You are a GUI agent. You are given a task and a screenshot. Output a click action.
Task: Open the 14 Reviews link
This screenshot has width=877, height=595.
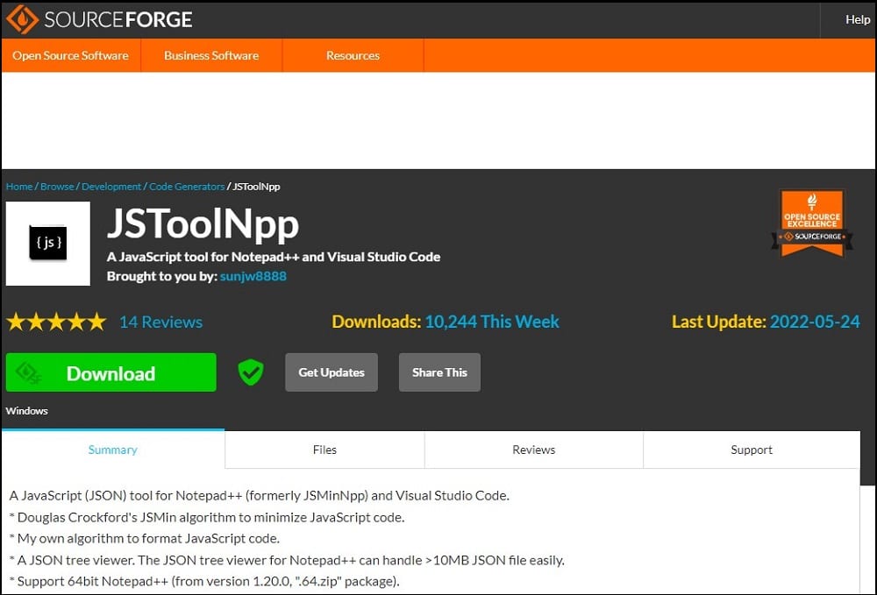pyautogui.click(x=161, y=322)
